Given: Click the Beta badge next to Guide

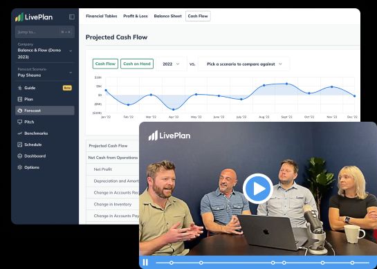Looking at the screenshot, I should (x=67, y=88).
